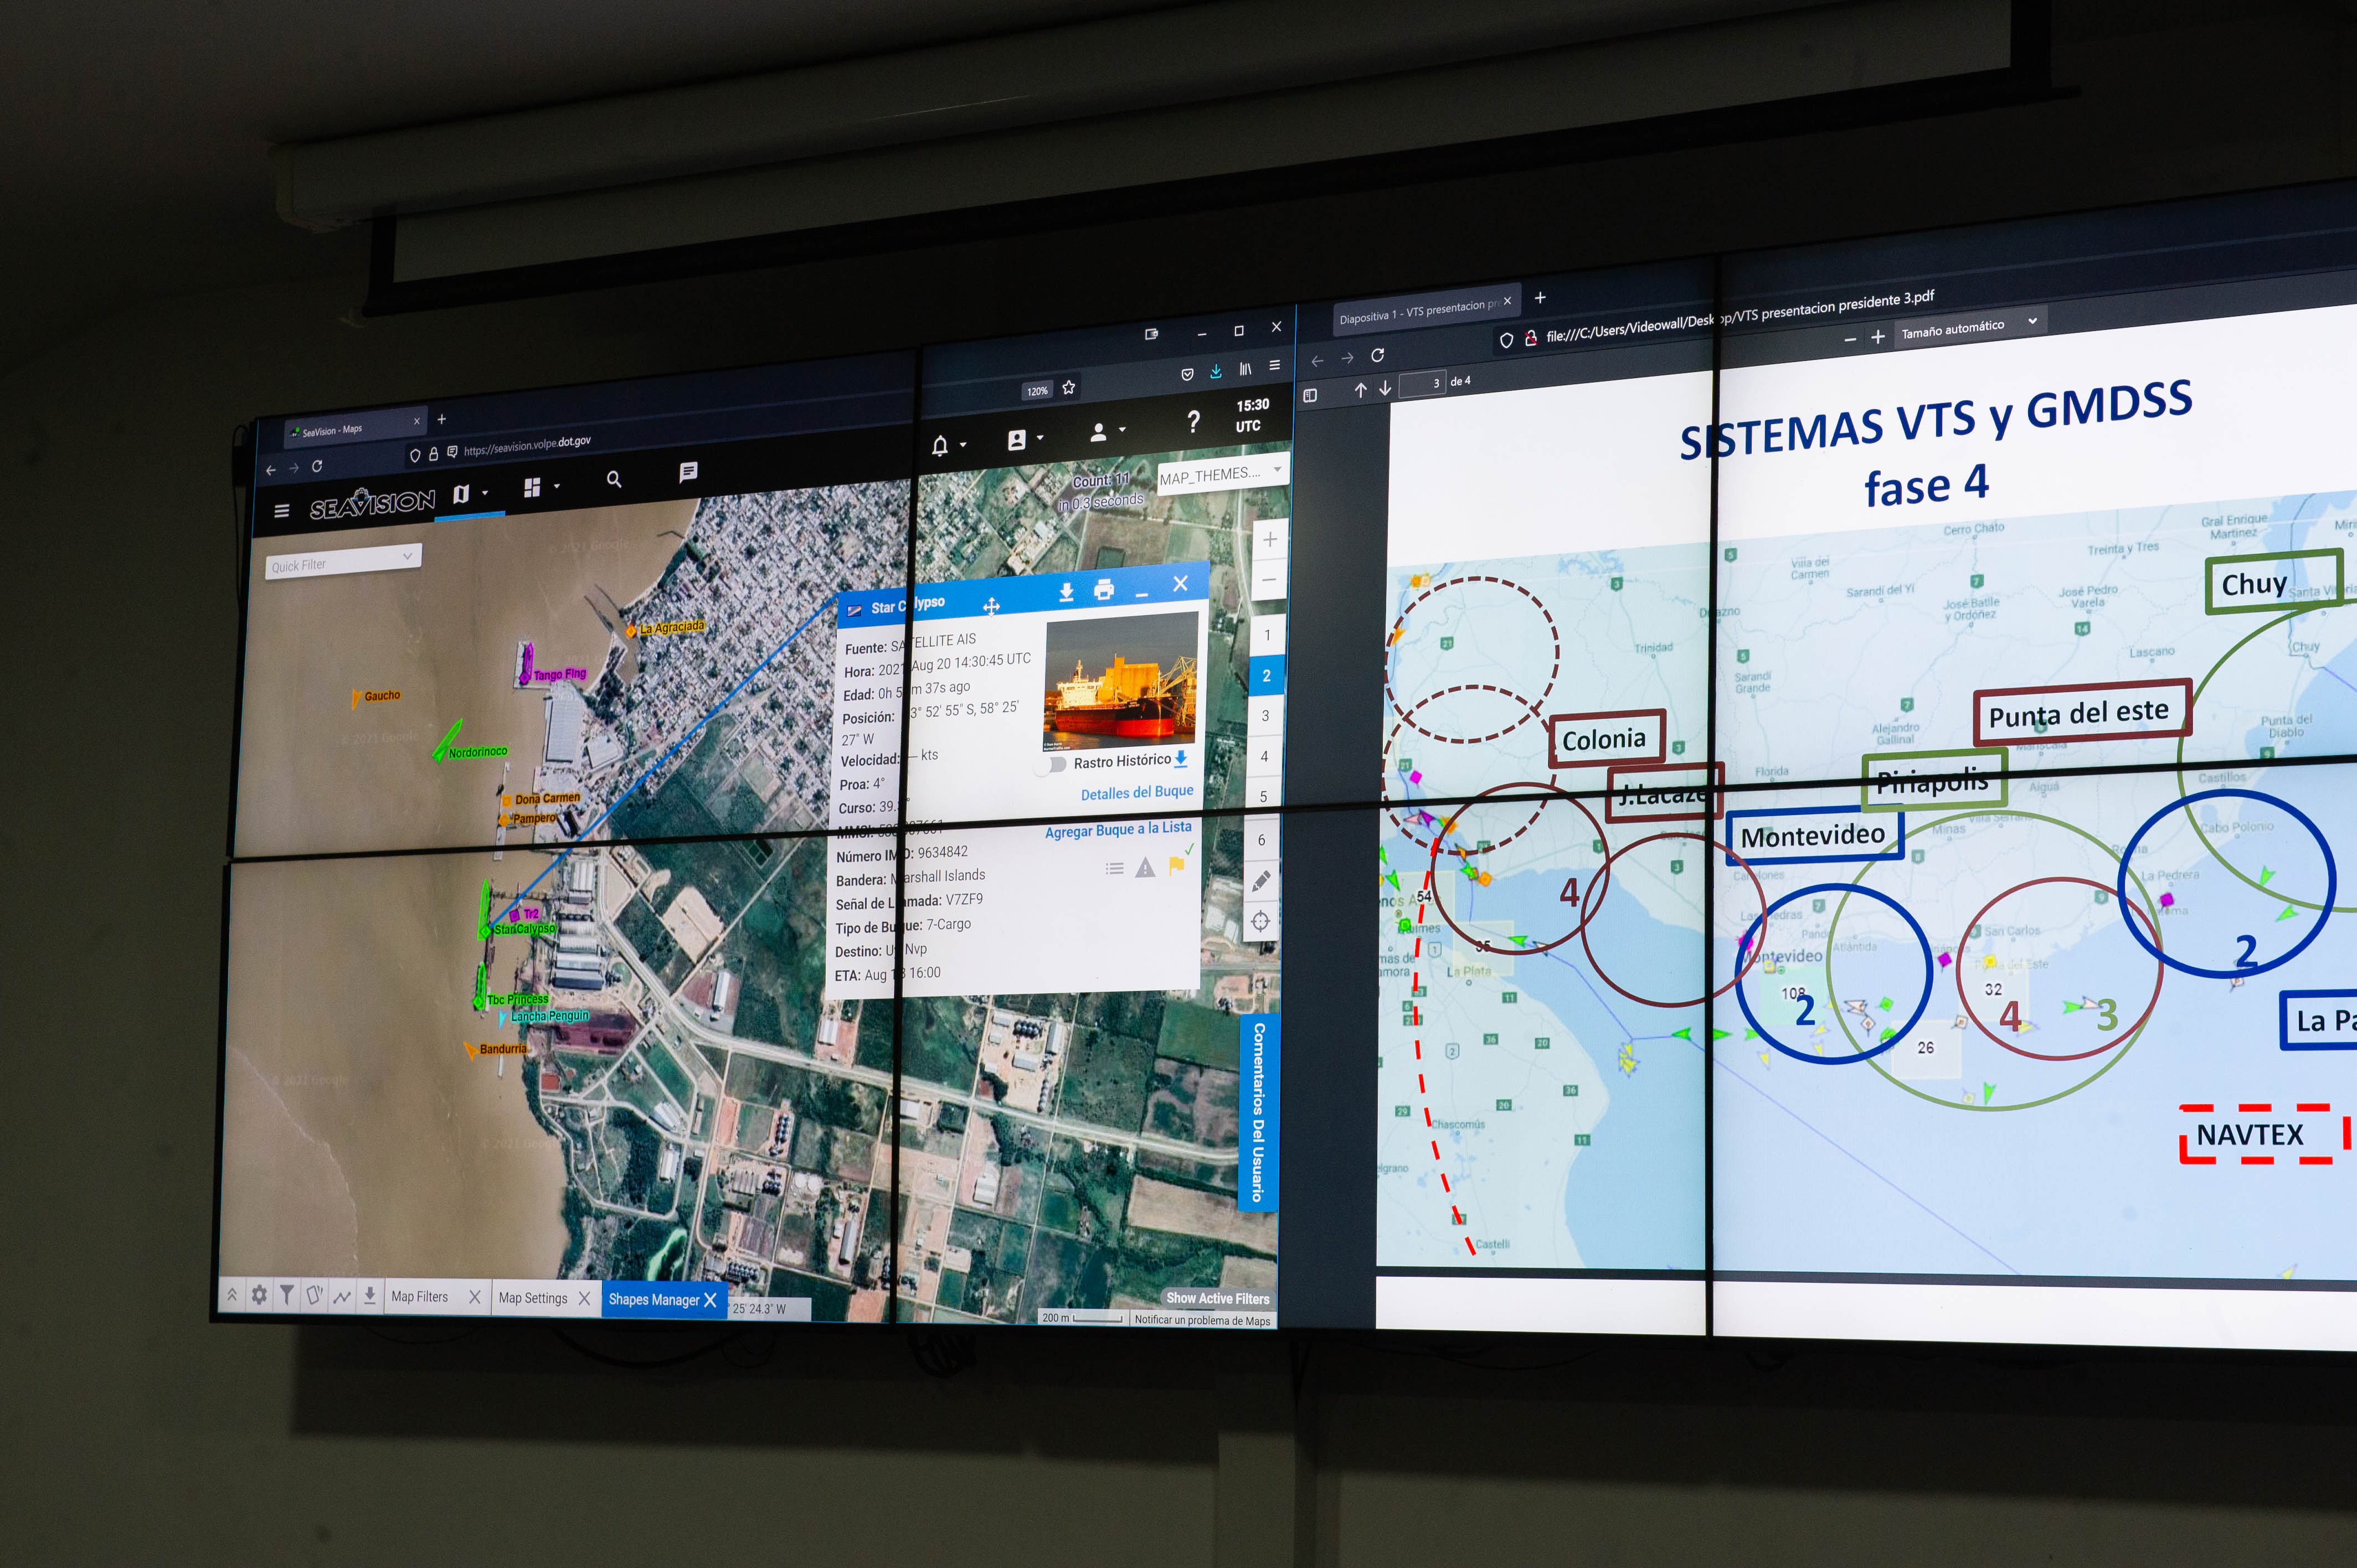Select map preset 6
This screenshot has height=1568, width=2357.
point(1262,840)
